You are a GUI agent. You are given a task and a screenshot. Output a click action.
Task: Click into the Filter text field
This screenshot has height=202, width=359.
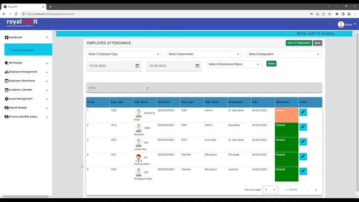(x=204, y=88)
